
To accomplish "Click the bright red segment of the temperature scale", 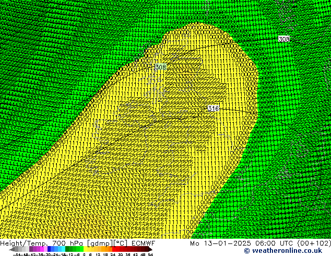I will point(114,249).
